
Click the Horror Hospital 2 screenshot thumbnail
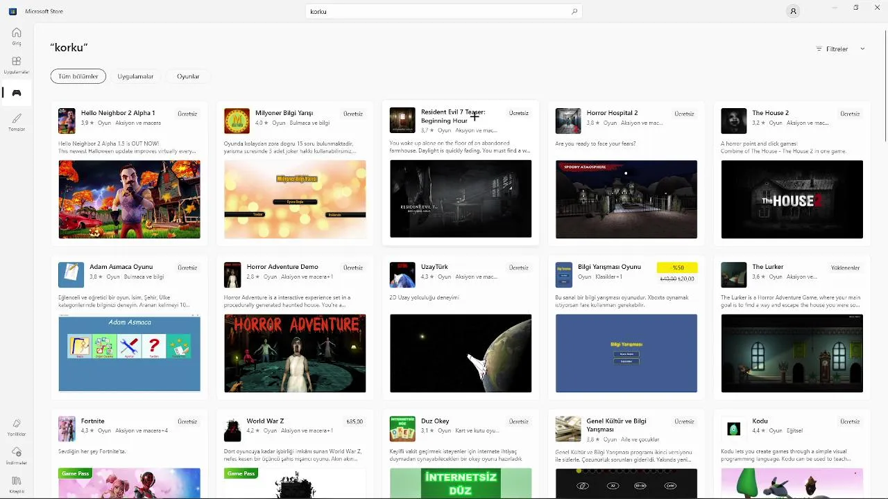coord(626,200)
